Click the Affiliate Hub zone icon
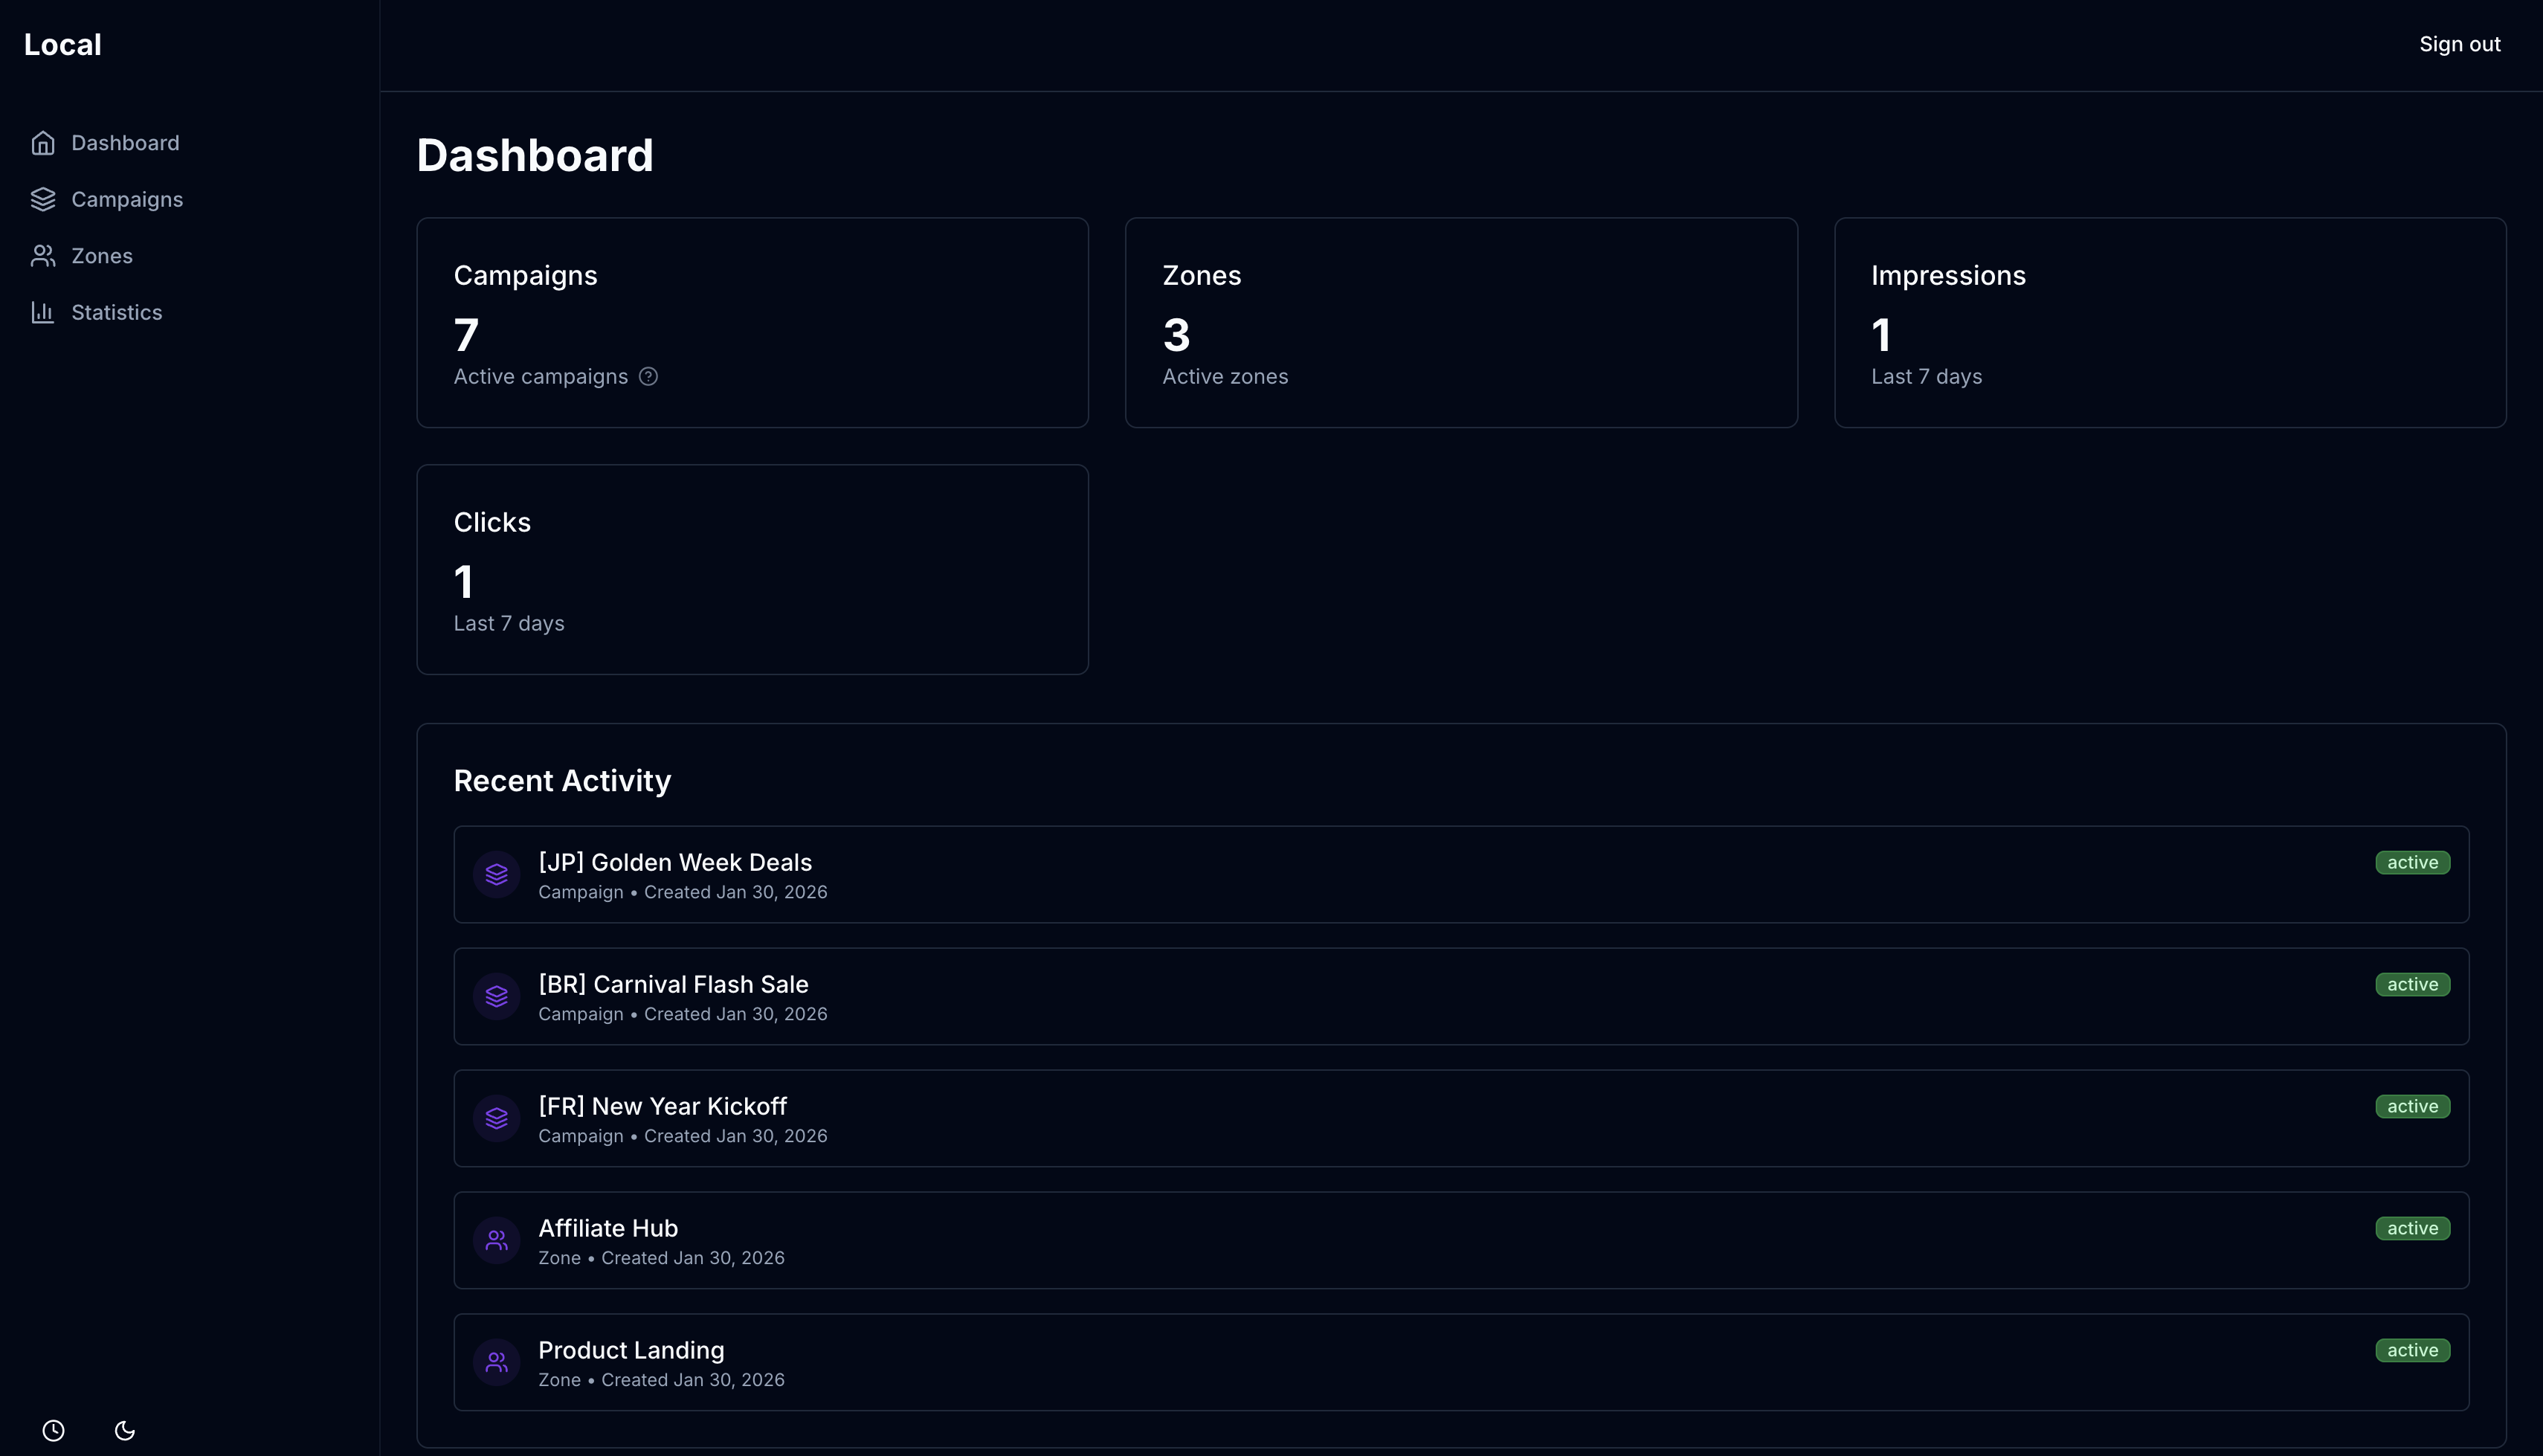The height and width of the screenshot is (1456, 2543). click(497, 1240)
